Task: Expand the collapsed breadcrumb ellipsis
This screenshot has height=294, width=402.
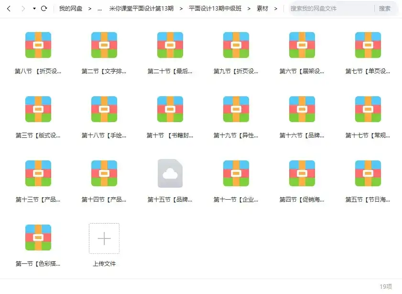Action: pyautogui.click(x=99, y=8)
